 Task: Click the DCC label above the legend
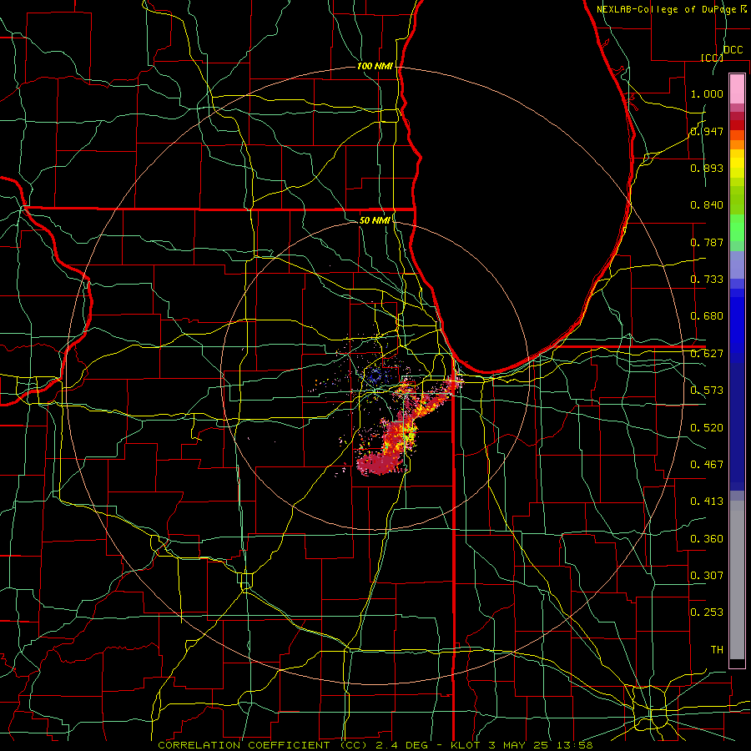pos(733,50)
